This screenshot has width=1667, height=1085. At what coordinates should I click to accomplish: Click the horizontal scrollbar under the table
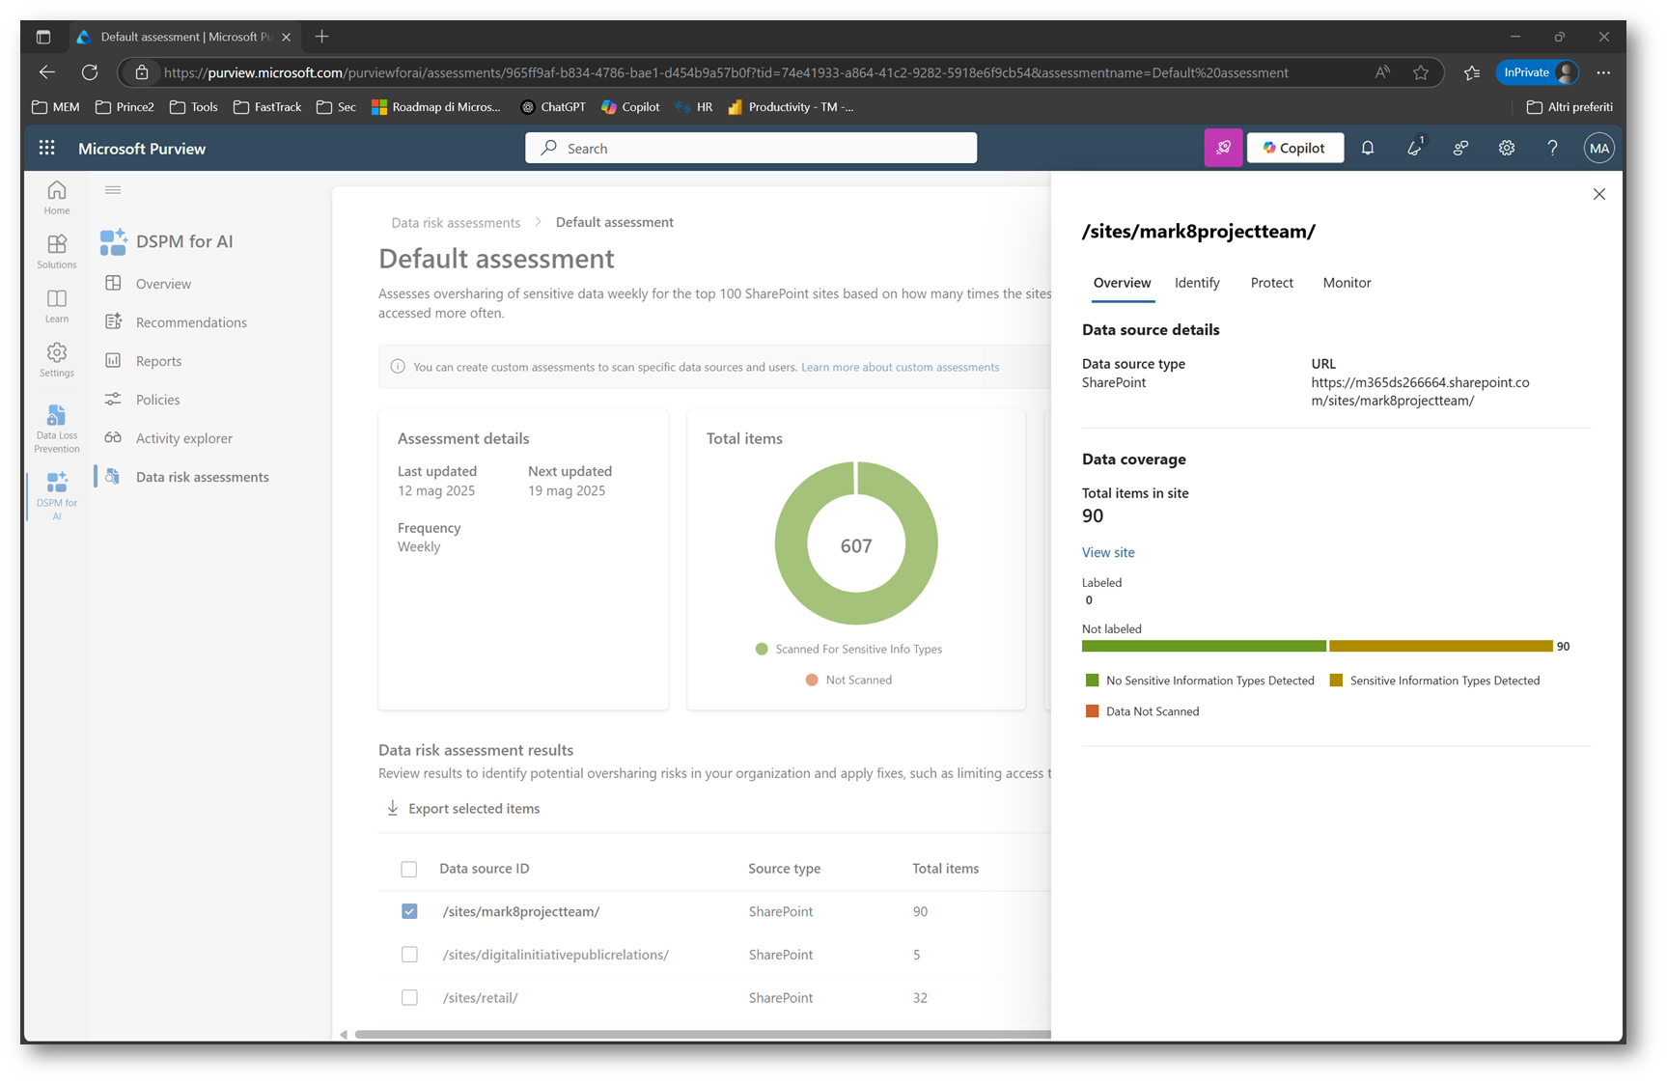(x=703, y=1034)
